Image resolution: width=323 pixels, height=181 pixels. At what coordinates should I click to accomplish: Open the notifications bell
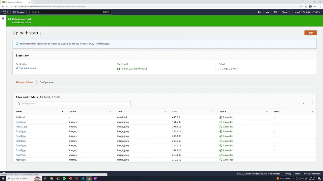(x=267, y=12)
